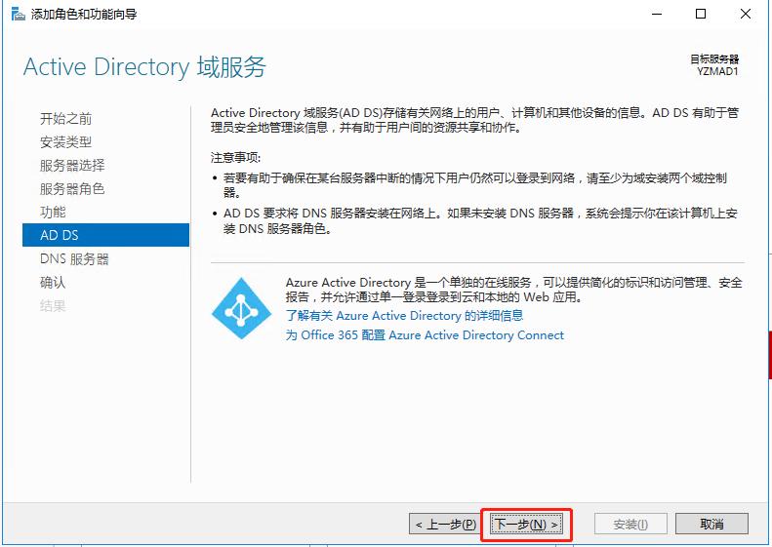
Task: Go to the 开始之前 step
Action: [66, 119]
